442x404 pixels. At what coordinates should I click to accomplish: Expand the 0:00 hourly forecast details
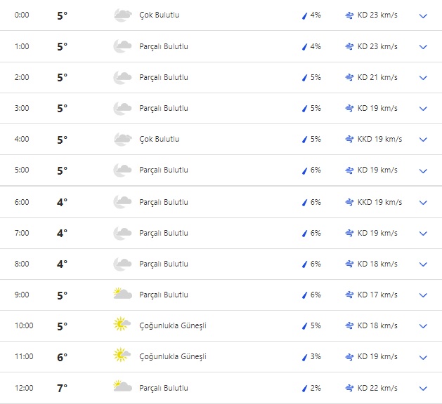[x=423, y=15]
